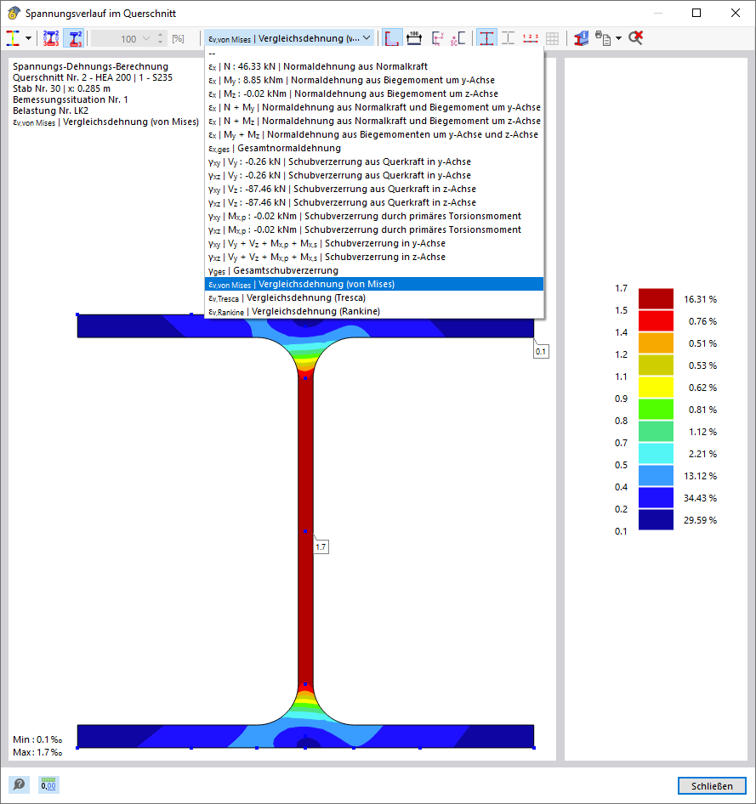Viewport: 756px width, 804px height.
Task: Select My + Mz Normaldehnung entry
Action: coord(374,134)
